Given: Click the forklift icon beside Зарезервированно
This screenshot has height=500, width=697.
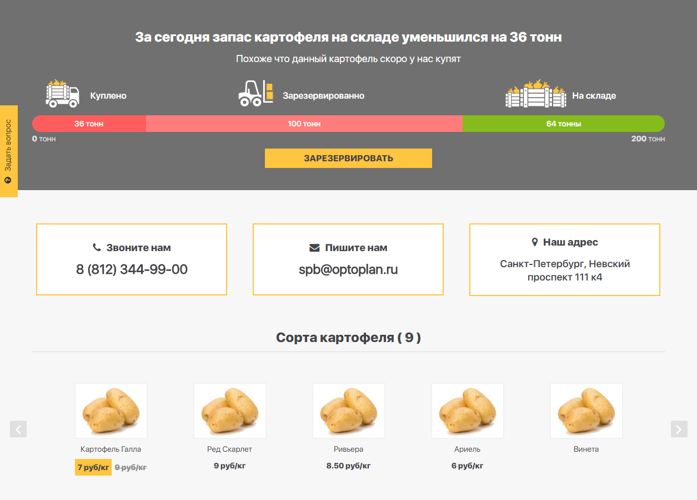Looking at the screenshot, I should point(256,93).
